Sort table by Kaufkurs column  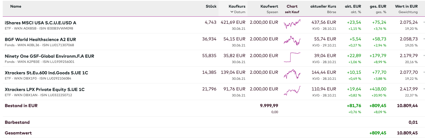point(237,6)
